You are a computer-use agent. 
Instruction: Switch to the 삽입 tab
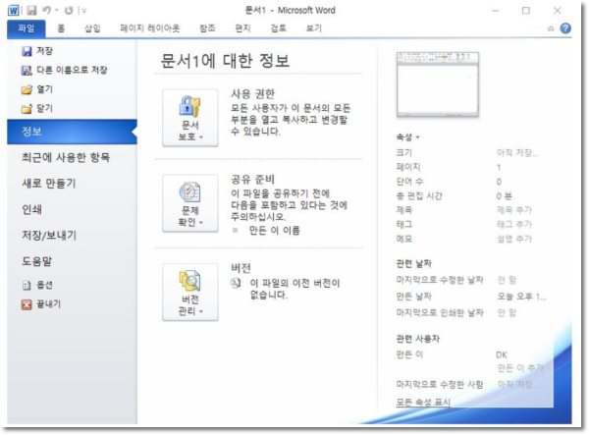pos(92,28)
